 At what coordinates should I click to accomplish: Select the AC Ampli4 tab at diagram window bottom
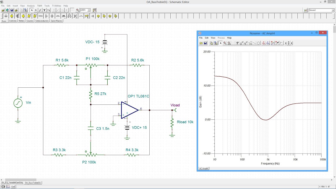click(x=204, y=169)
